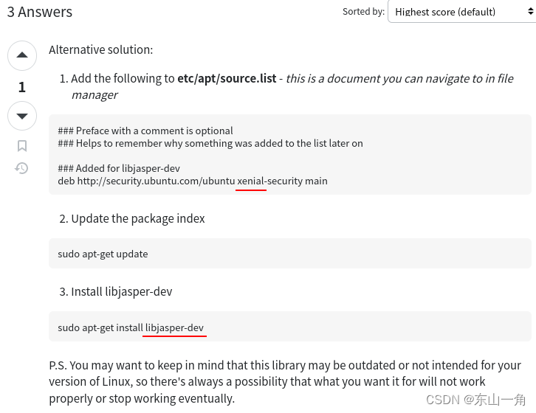Screen dimensions: 536x413
Task: Downvote this answer with the down arrow
Action: tap(22, 116)
